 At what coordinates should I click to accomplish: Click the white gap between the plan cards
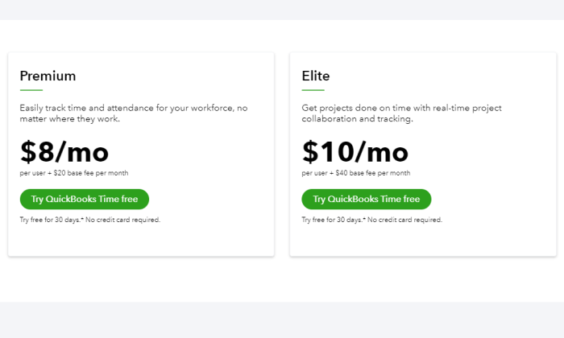[282, 155]
